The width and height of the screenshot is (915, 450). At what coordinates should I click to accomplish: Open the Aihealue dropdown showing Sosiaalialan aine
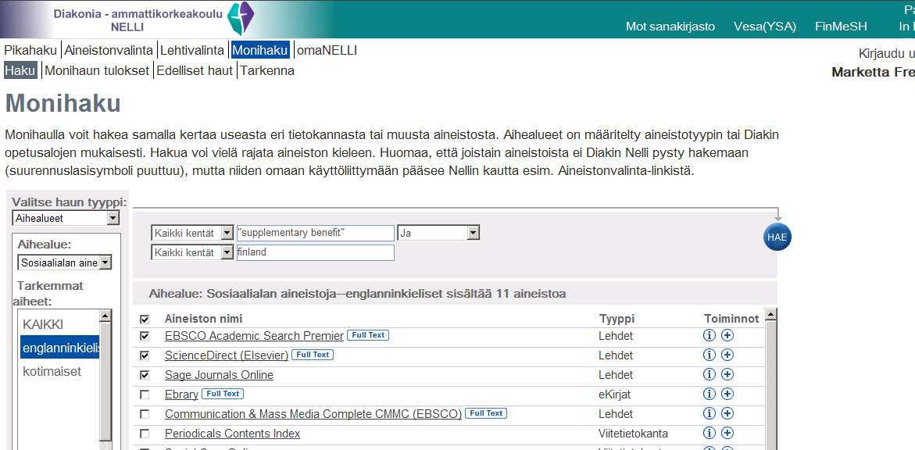64,262
